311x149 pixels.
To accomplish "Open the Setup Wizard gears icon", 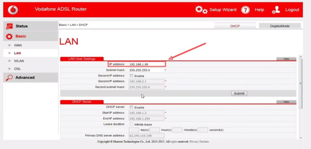I will (201, 10).
